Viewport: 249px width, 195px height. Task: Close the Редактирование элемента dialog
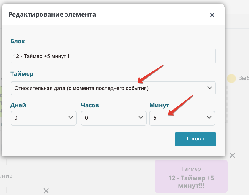point(212,15)
